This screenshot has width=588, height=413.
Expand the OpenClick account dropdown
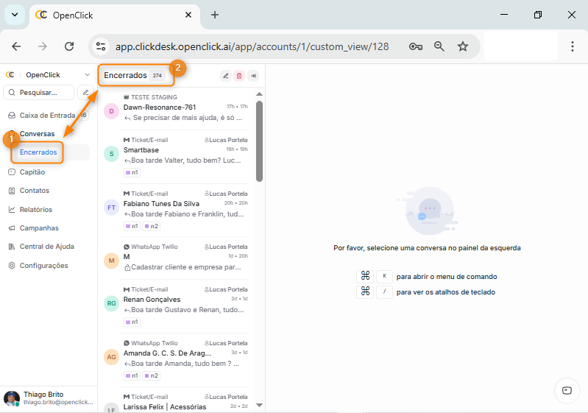tap(88, 75)
